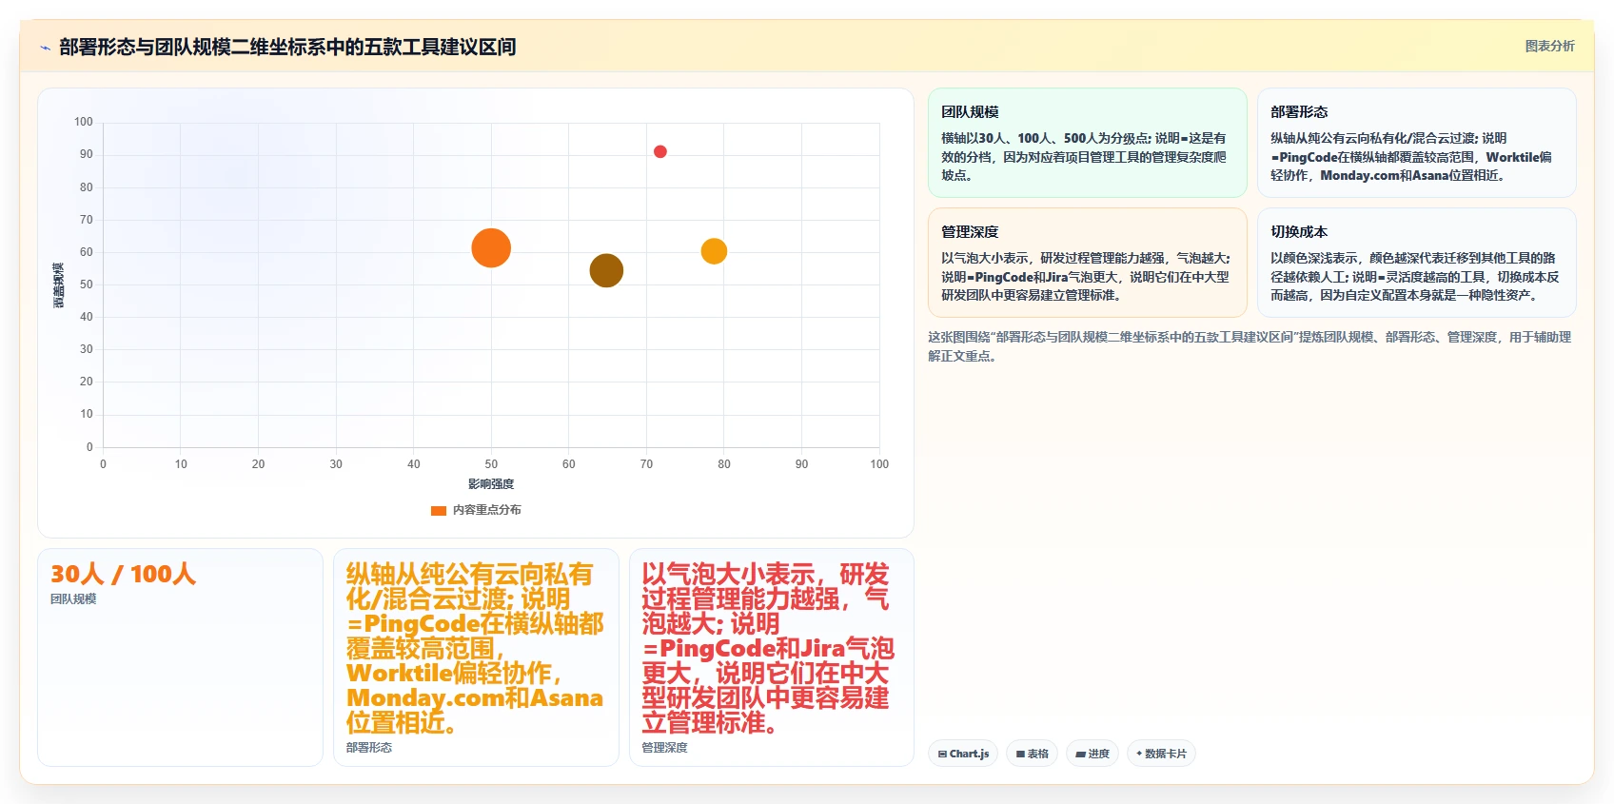Image resolution: width=1614 pixels, height=804 pixels.
Task: Open the 管理深度 info card heading
Action: point(970,232)
